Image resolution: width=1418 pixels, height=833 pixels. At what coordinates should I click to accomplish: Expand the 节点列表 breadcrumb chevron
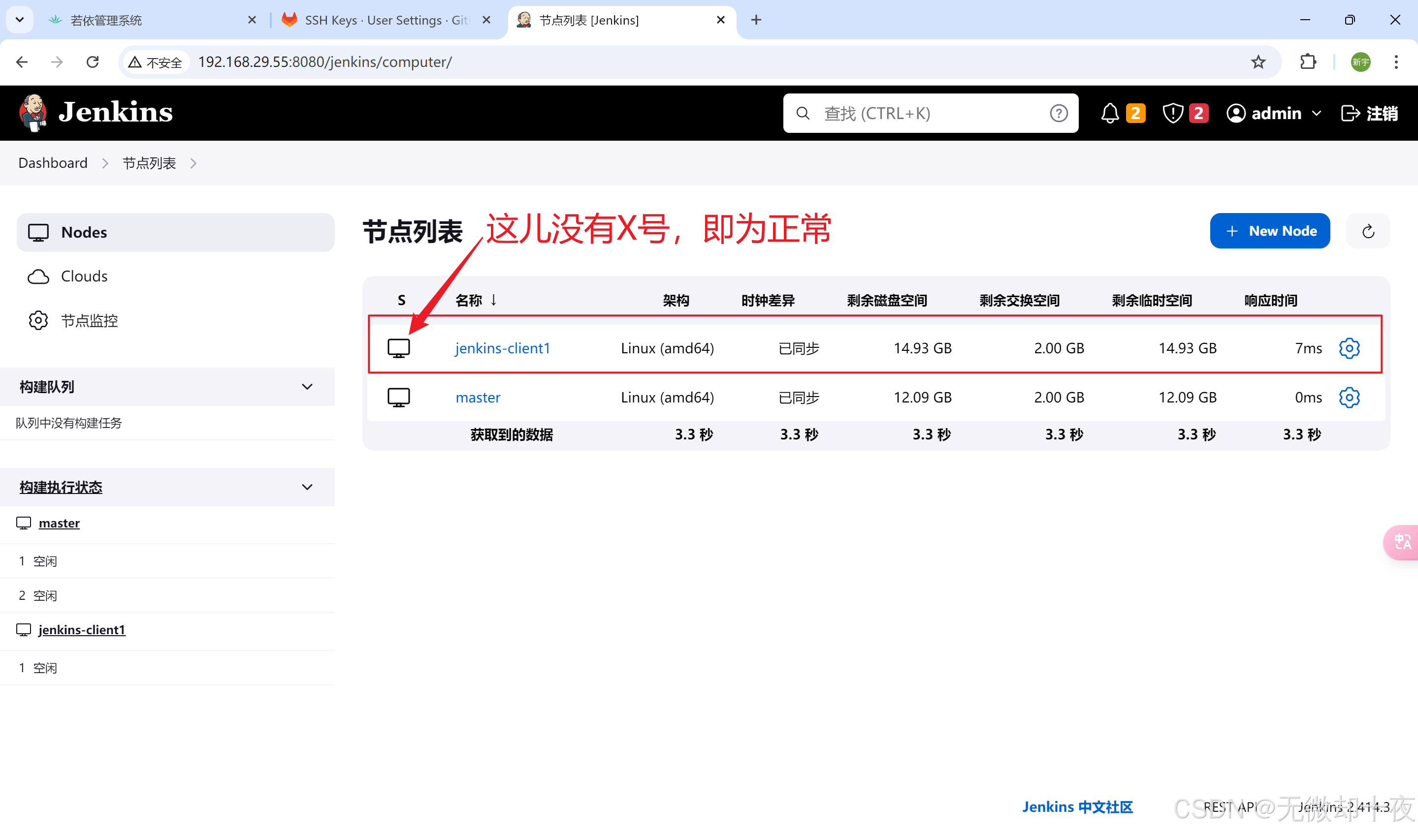point(193,163)
